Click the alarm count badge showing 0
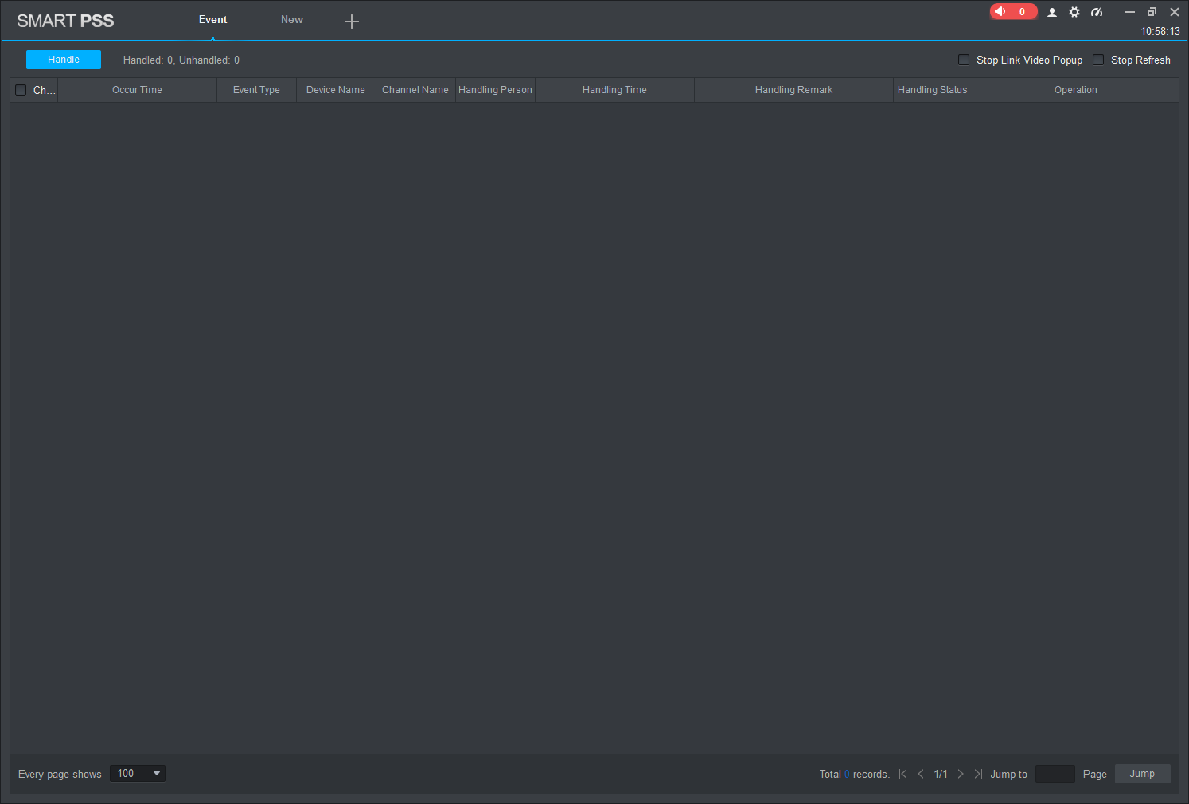This screenshot has width=1189, height=804. coord(1023,12)
